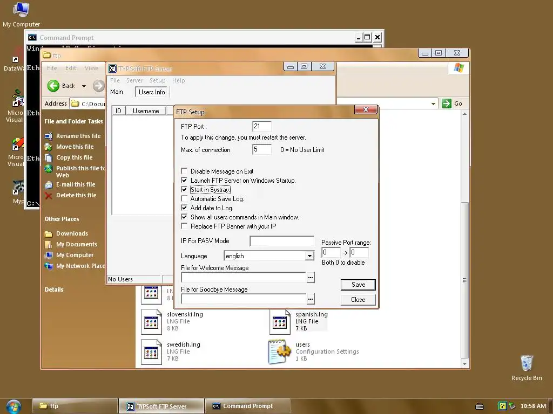Click the IP For PASV Mode field
553x414 pixels.
[282, 241]
